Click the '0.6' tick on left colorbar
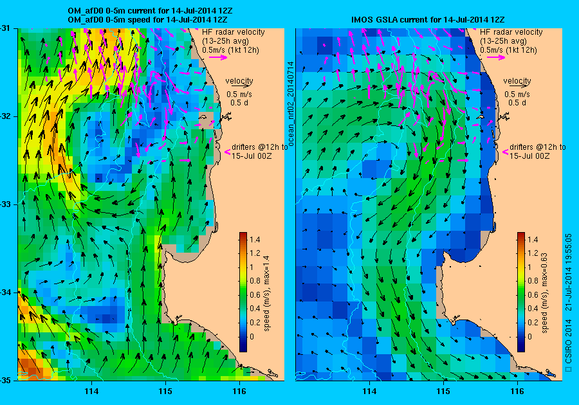579x405 pixels. pos(255,294)
